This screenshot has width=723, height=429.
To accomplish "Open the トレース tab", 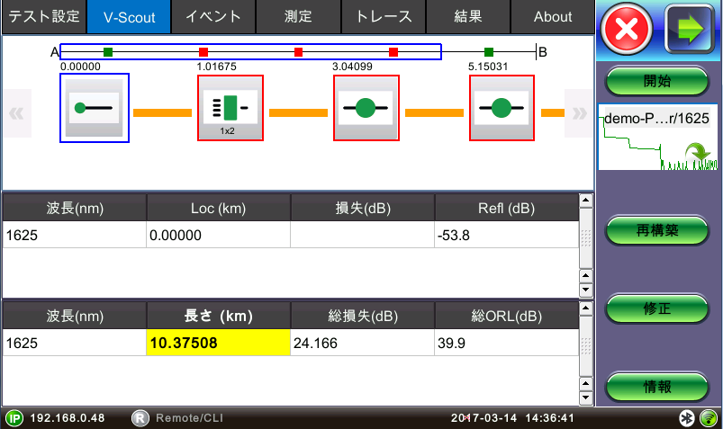I will click(384, 16).
